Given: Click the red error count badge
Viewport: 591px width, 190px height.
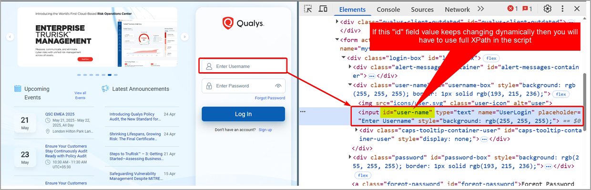Looking at the screenshot, I should (512, 9).
